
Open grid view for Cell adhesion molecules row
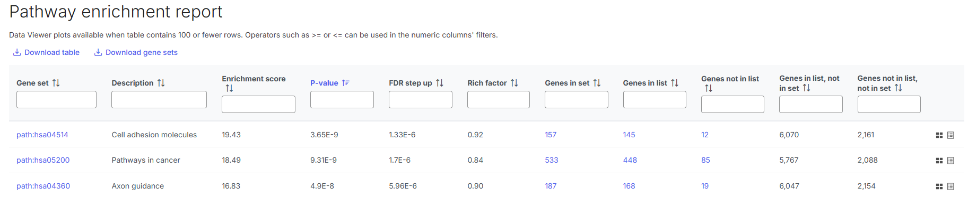[x=939, y=135]
